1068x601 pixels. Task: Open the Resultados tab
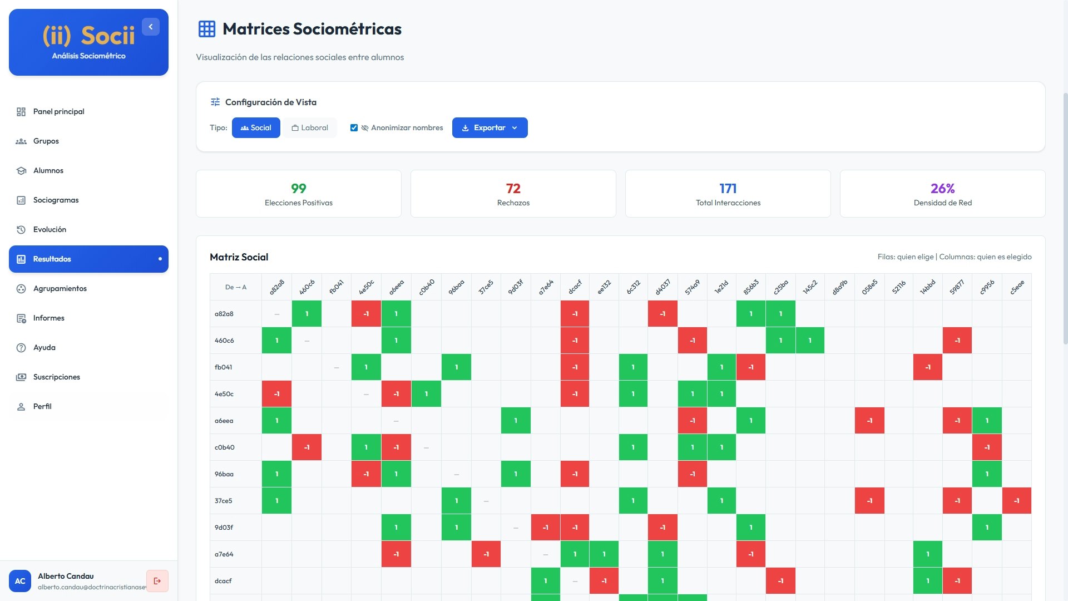pos(52,259)
